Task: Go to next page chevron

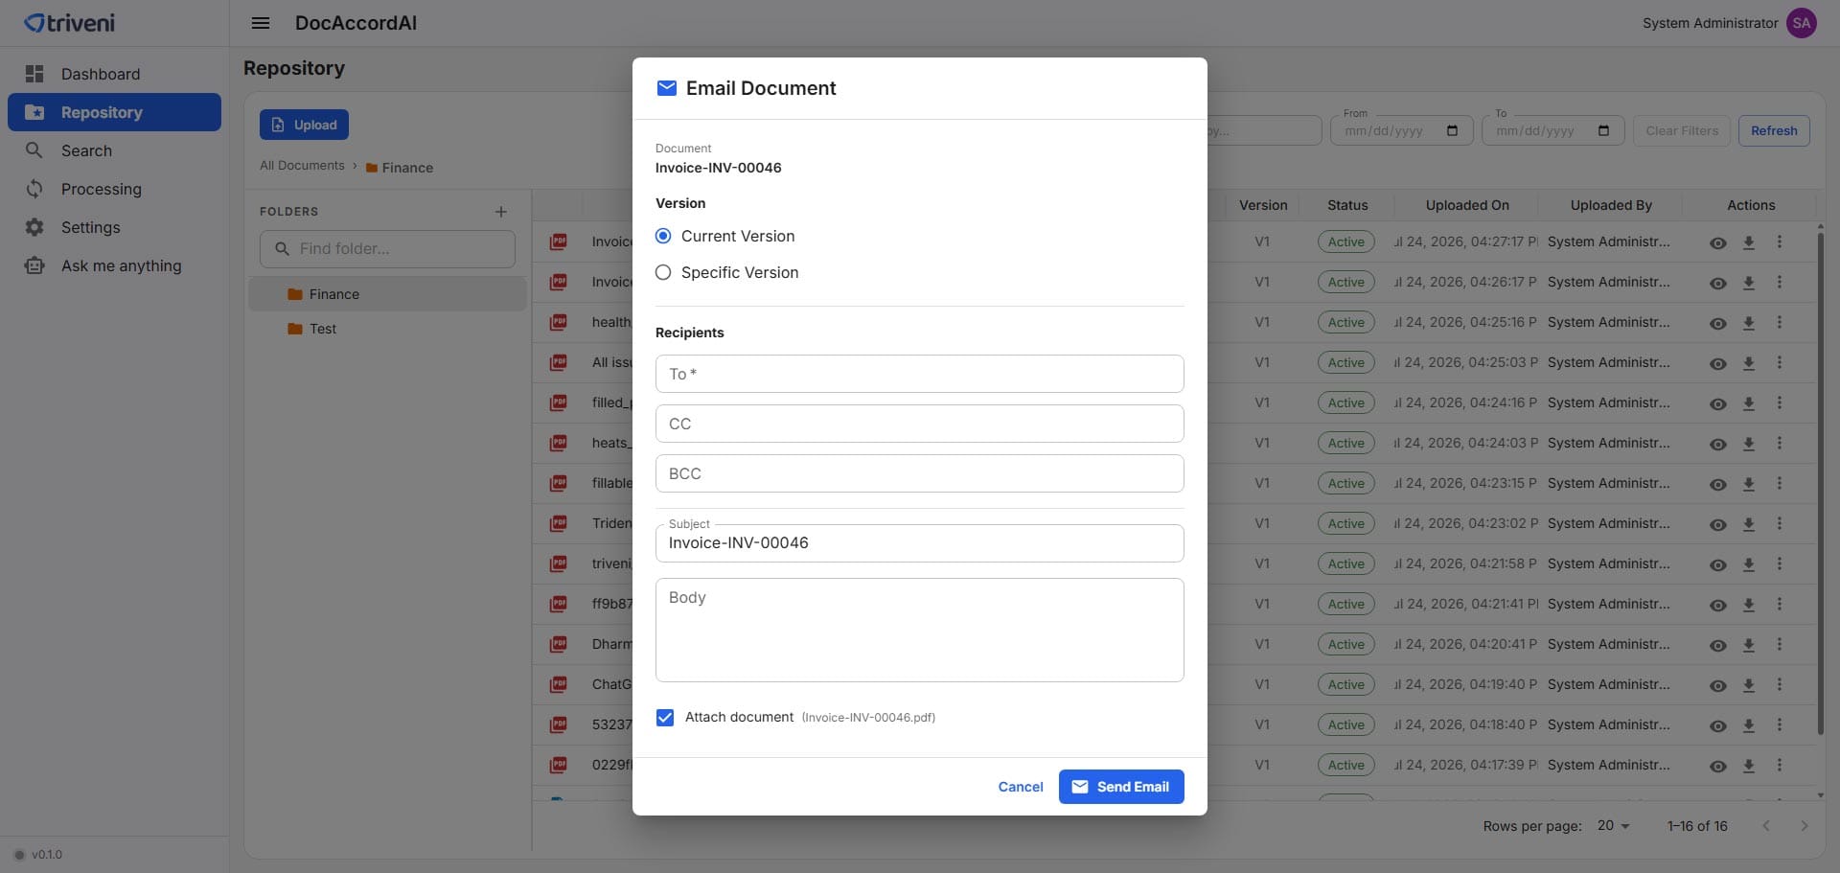Action: pyautogui.click(x=1805, y=826)
